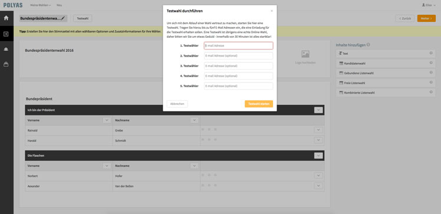Image resolution: width=441 pixels, height=214 pixels.
Task: Click the orange Weiter button
Action: coord(426,18)
